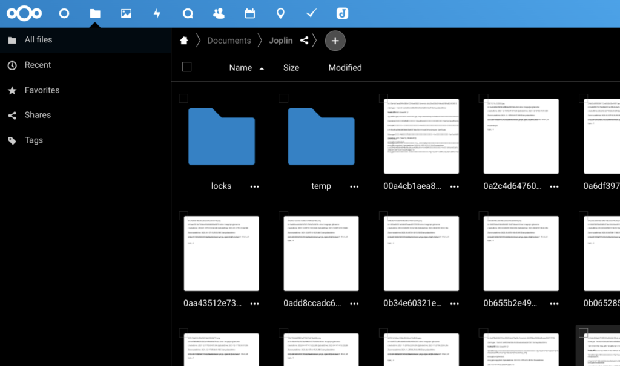Image resolution: width=620 pixels, height=366 pixels.
Task: Tick the checkbox for locks folder
Action: coord(183,99)
